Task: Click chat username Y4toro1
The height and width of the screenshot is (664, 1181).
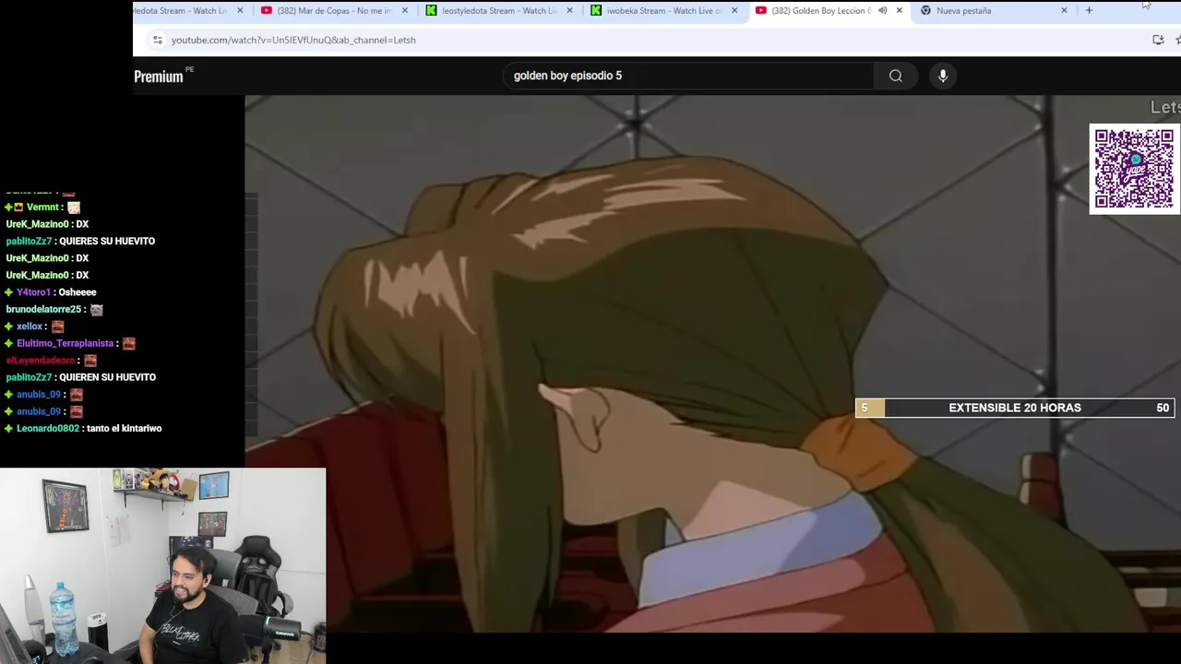Action: click(33, 292)
